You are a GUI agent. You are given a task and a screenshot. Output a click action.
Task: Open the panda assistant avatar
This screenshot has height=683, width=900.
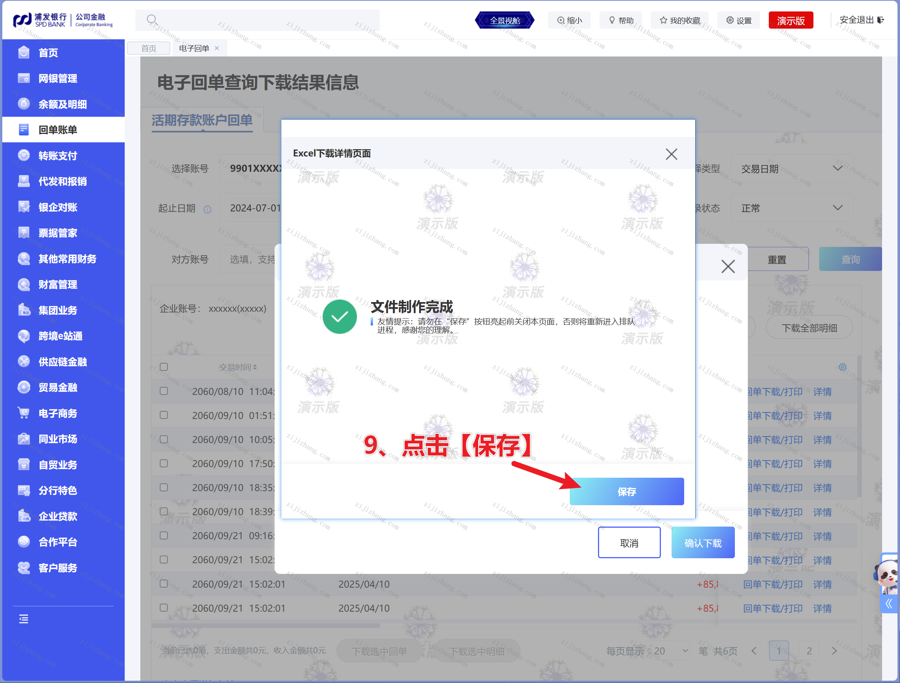tap(888, 575)
